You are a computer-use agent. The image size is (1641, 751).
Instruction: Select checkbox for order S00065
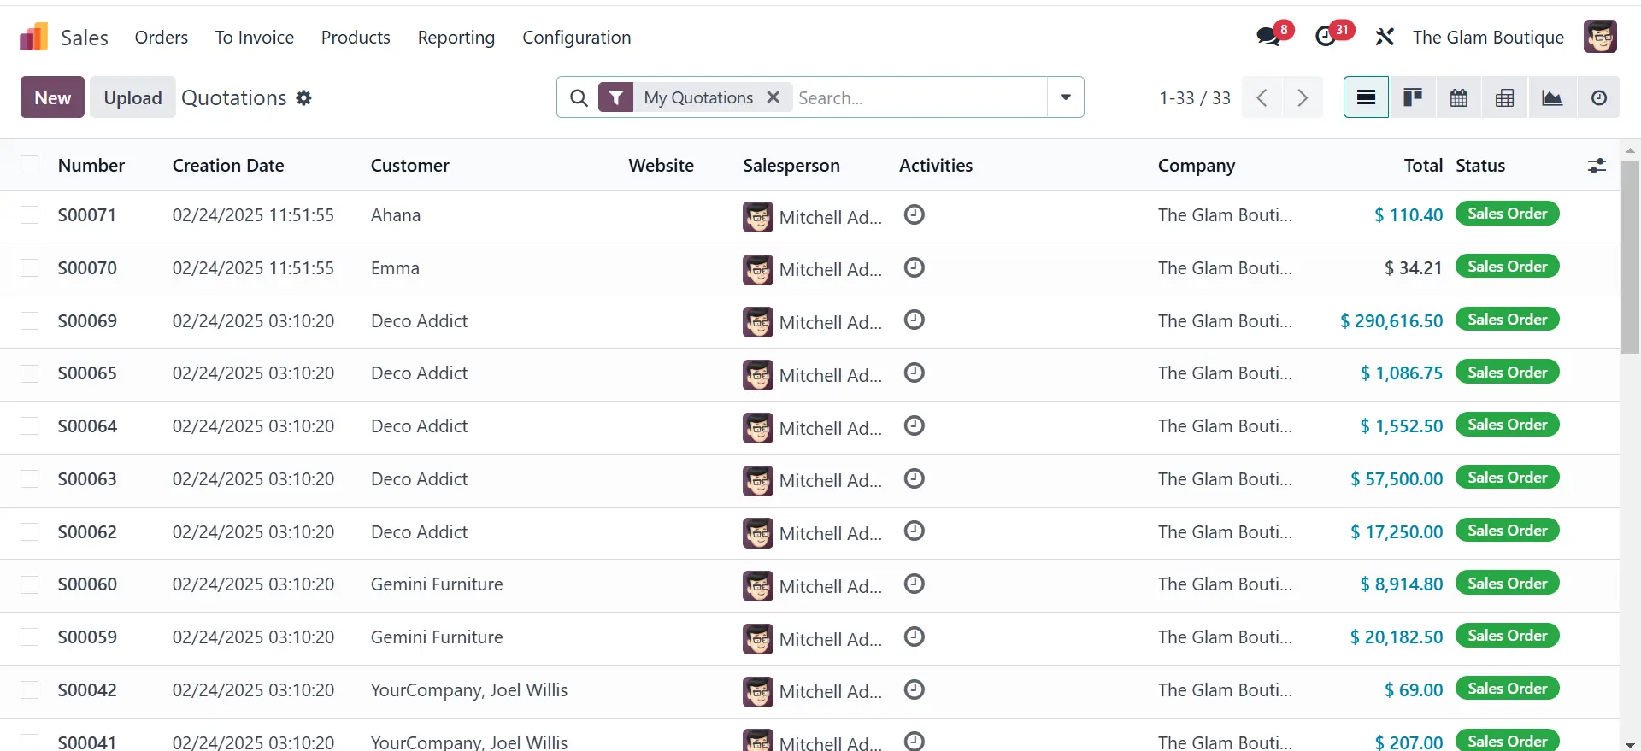coord(30,373)
